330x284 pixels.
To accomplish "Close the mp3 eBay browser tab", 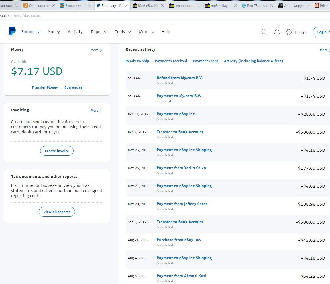I will [235, 5].
